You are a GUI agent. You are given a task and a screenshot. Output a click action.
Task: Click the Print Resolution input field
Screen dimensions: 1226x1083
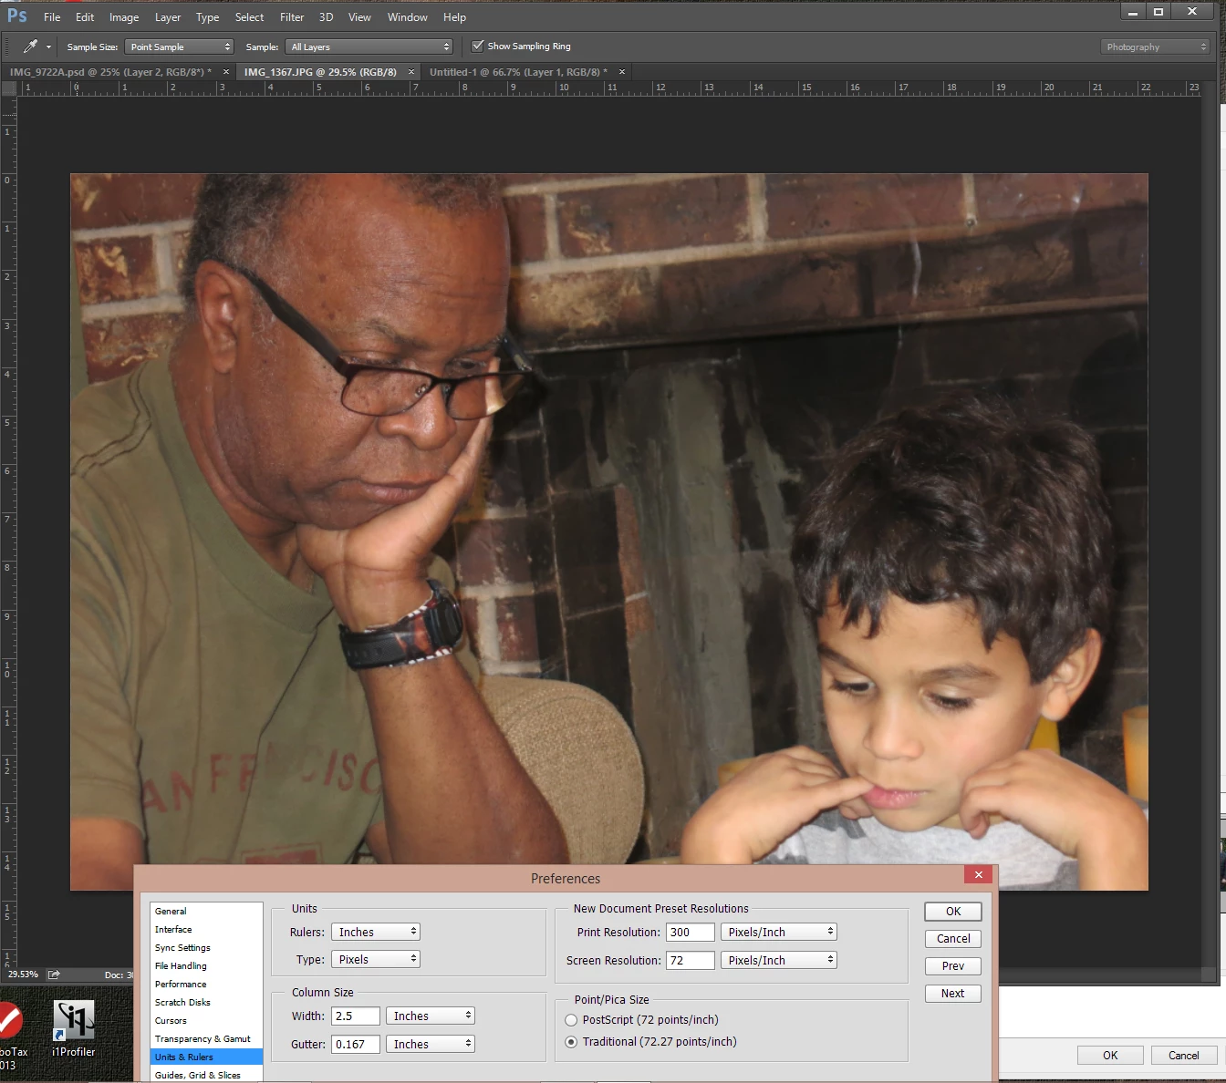[x=690, y=932]
